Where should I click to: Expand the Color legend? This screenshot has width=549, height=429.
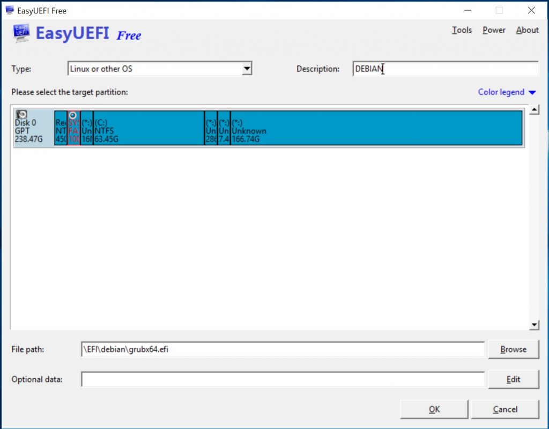coord(507,92)
